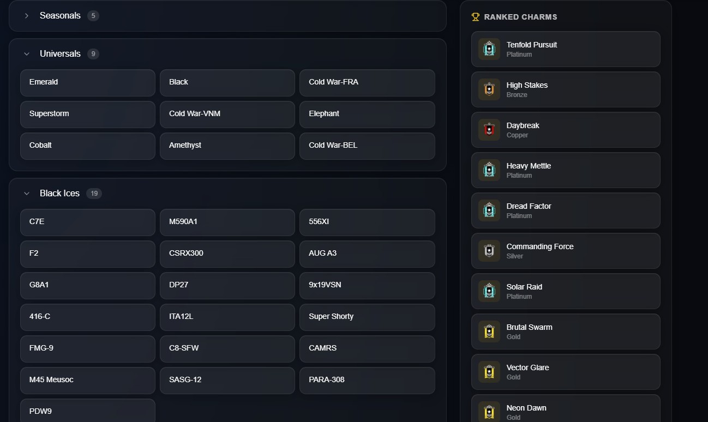This screenshot has width=708, height=422.
Task: Click the Black Ices count badge
Action: [x=94, y=194]
